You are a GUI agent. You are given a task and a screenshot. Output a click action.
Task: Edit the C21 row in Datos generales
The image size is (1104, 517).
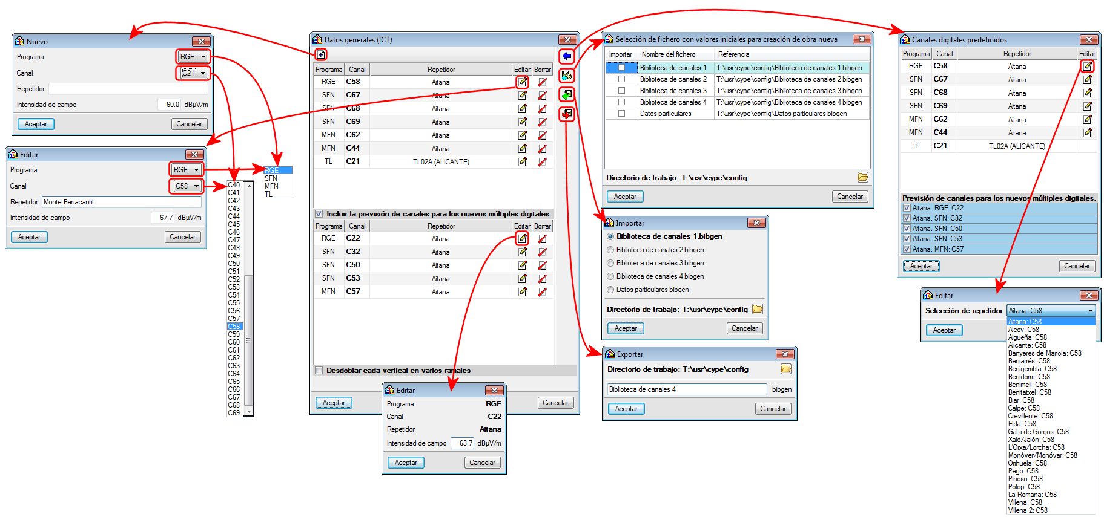pyautogui.click(x=522, y=161)
